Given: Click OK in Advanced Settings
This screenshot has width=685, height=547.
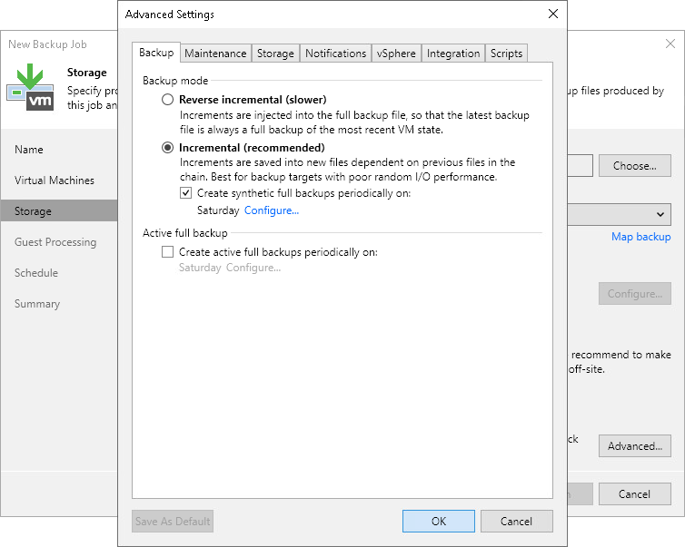Looking at the screenshot, I should tap(439, 522).
